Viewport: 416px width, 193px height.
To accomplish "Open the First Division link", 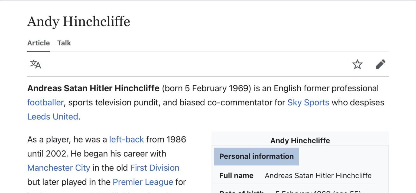I will [154, 168].
